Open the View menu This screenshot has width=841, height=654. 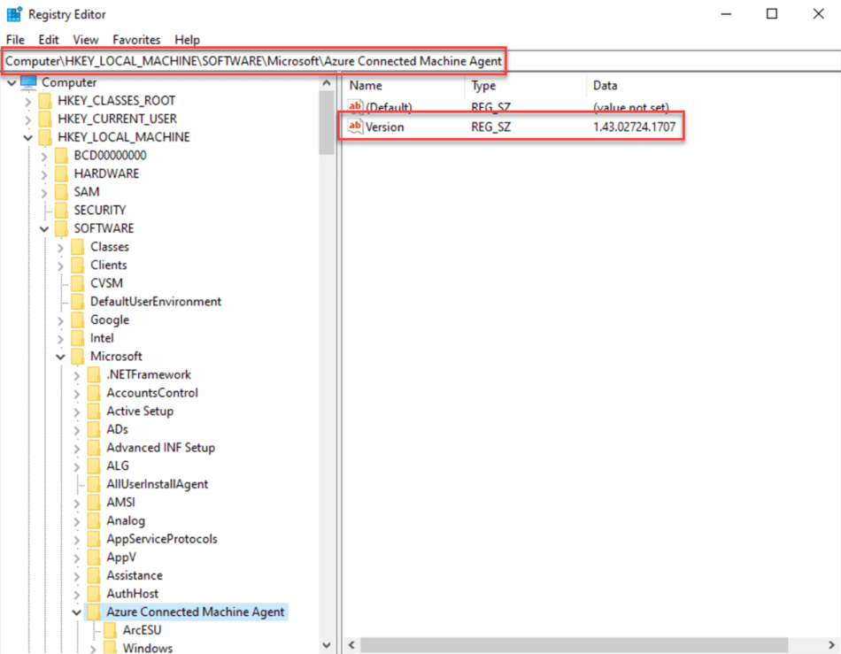85,40
